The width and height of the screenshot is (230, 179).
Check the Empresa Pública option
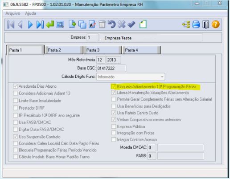[x=114, y=126]
